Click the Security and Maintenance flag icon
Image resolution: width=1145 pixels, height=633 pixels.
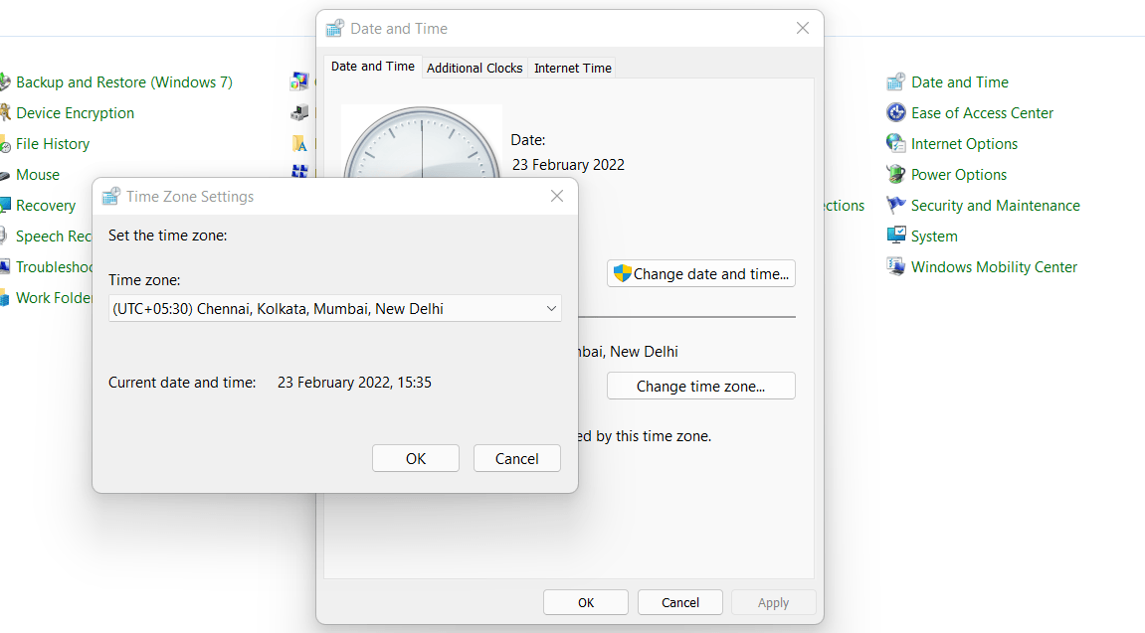click(x=896, y=205)
